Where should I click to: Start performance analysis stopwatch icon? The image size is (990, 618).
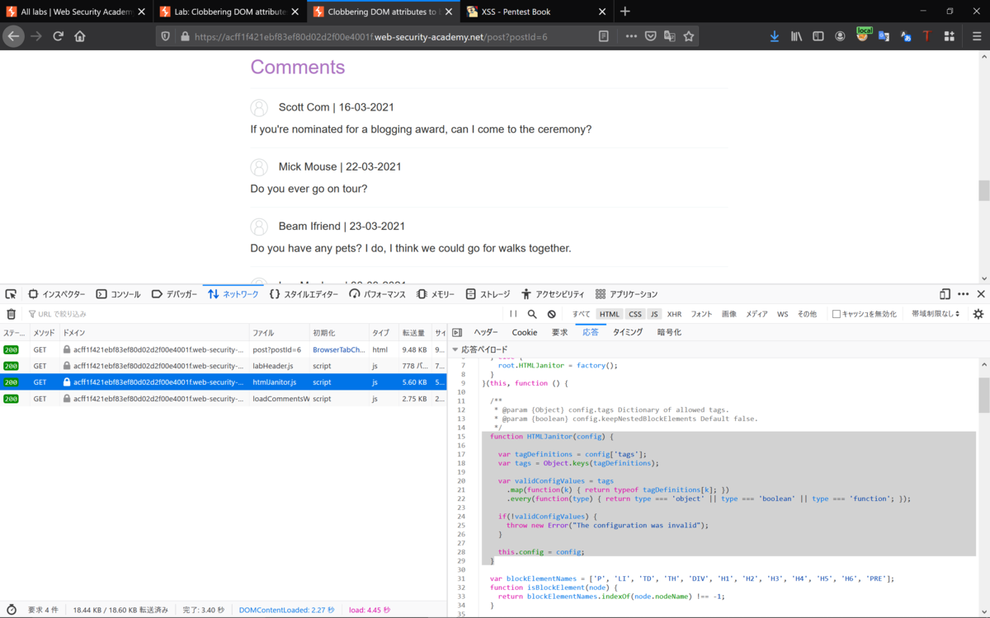(11, 610)
